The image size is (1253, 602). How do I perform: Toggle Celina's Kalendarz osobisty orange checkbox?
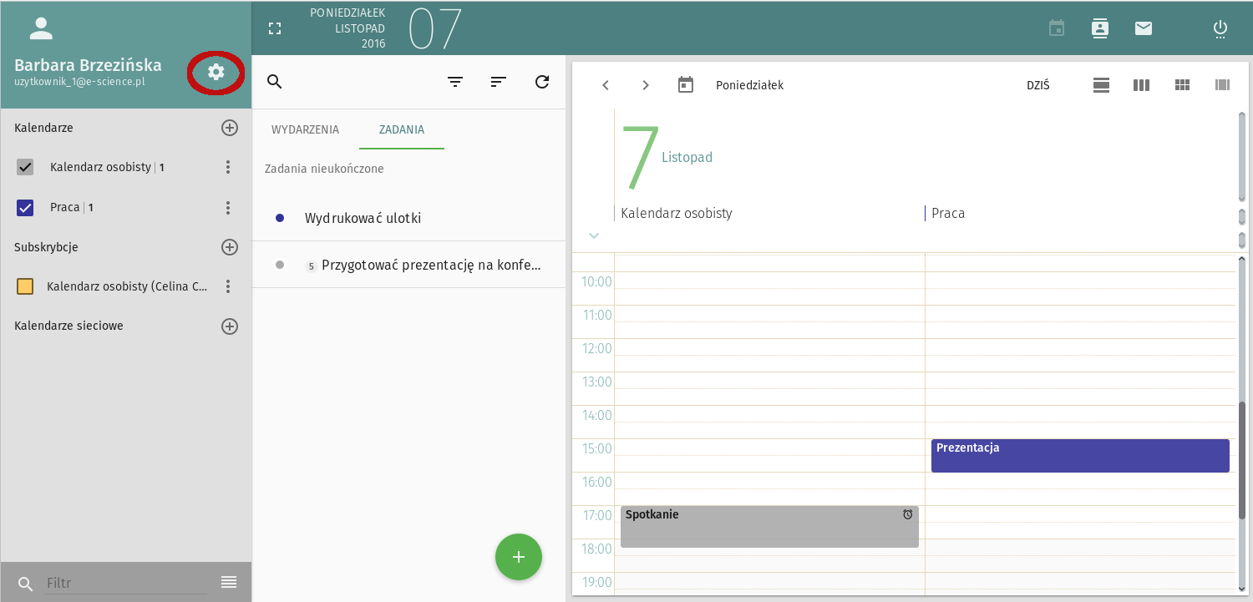(25, 286)
